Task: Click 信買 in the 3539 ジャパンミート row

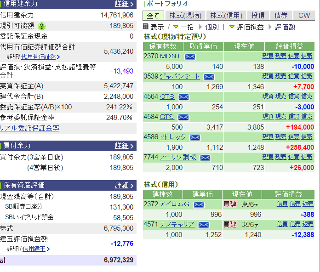Action: pos(294,76)
